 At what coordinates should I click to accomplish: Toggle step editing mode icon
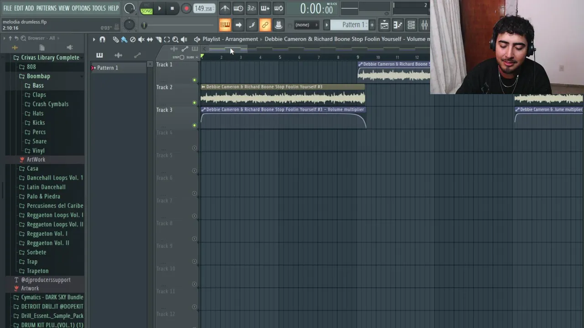251,25
